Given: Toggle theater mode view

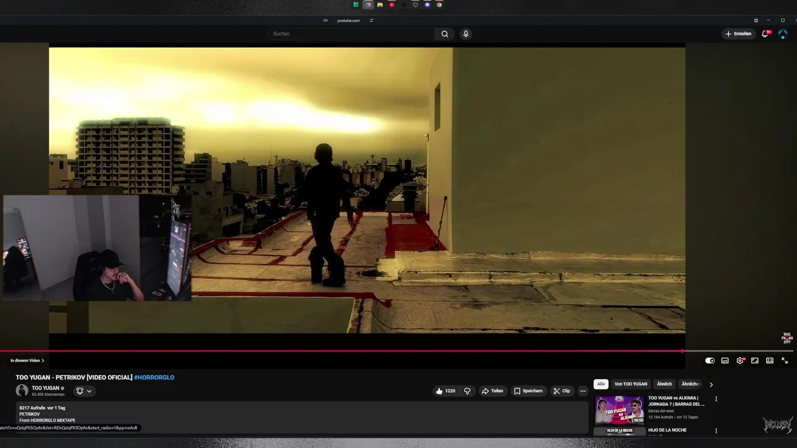Looking at the screenshot, I should (770, 360).
